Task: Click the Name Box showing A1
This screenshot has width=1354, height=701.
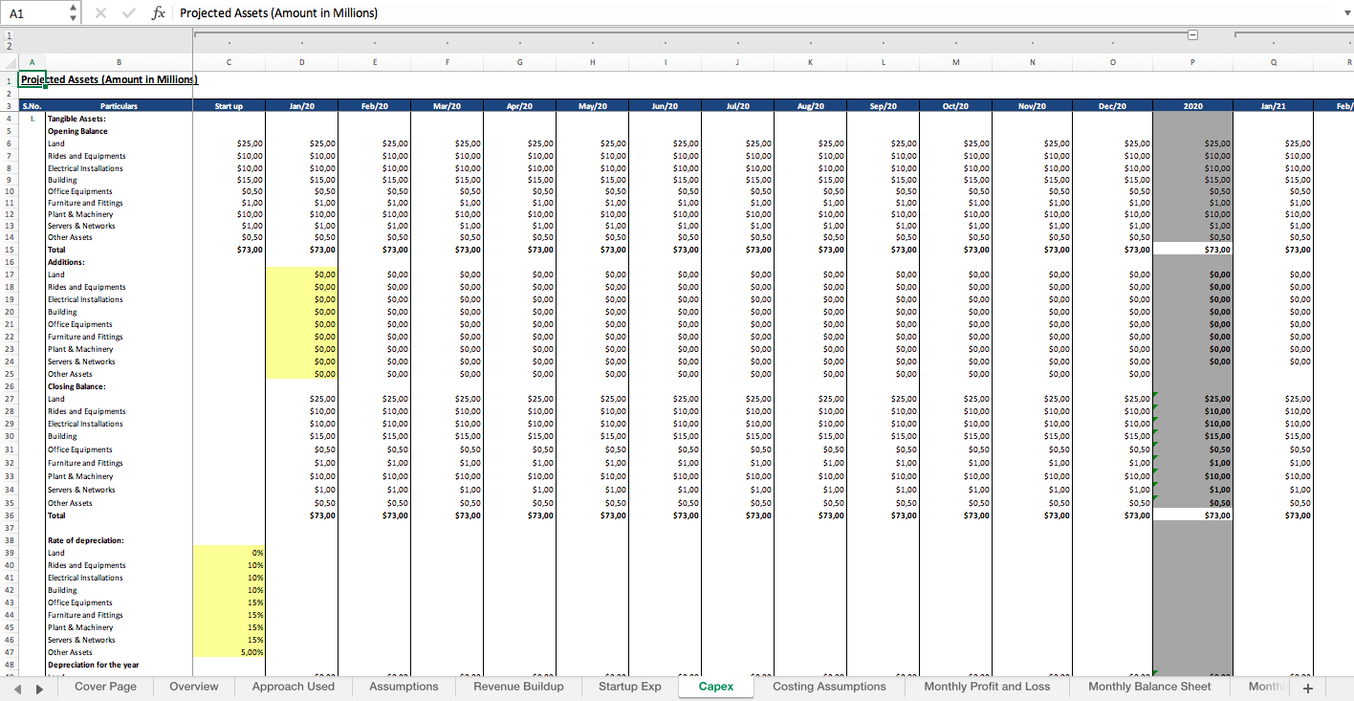Action: (x=36, y=13)
